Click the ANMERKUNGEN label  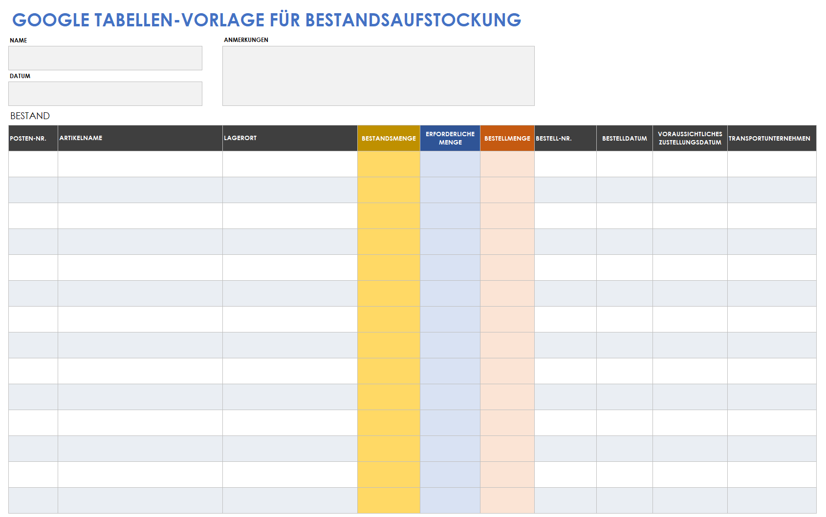(246, 40)
